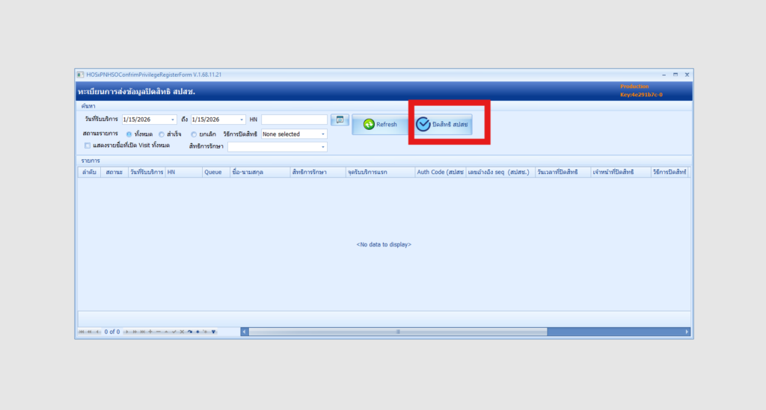Select the ทั้งหมด status radio button
Screen dimensions: 766x410
click(x=129, y=134)
